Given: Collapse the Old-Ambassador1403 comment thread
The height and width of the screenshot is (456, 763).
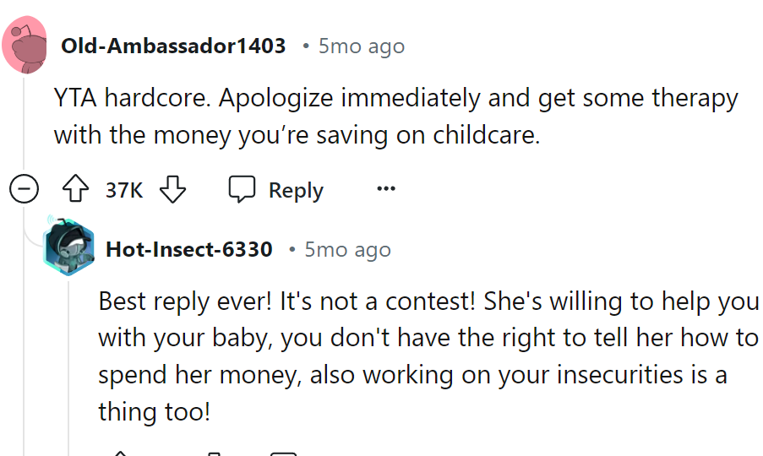Looking at the screenshot, I should tap(24, 190).
